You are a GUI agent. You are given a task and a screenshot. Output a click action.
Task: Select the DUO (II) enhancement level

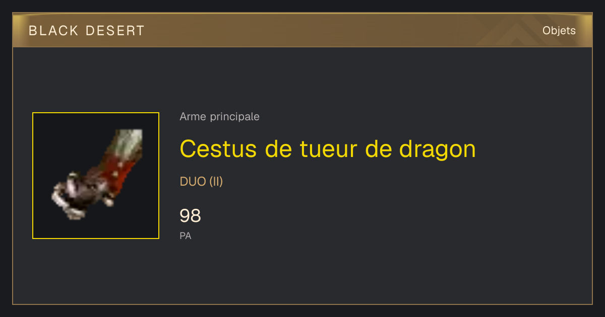[201, 182]
